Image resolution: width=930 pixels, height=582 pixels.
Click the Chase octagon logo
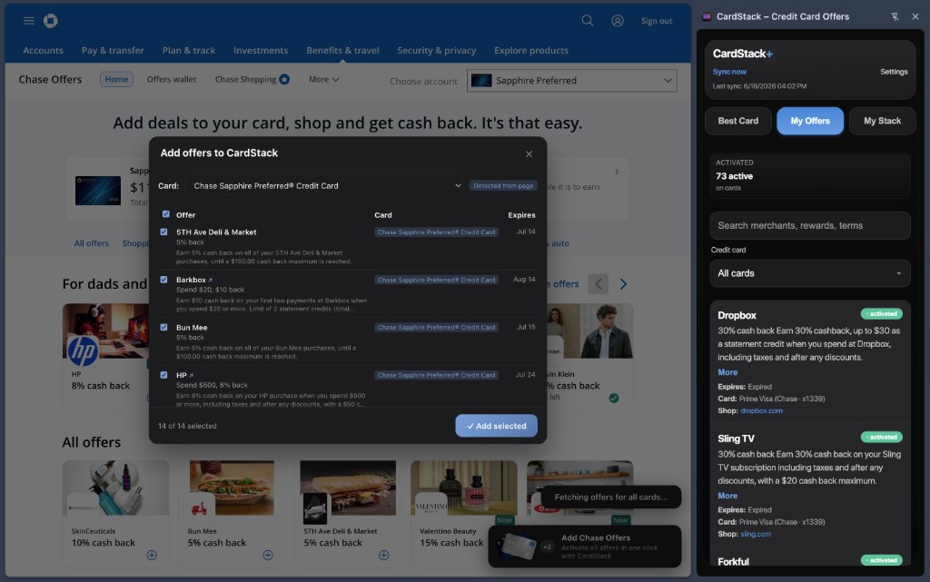click(x=51, y=21)
